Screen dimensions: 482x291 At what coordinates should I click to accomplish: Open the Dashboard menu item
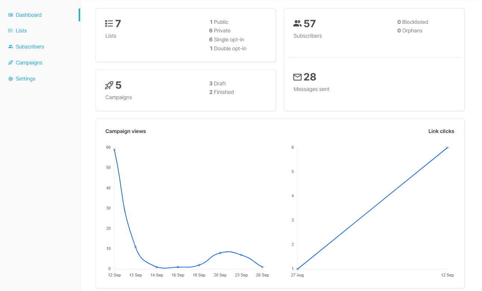(x=40, y=15)
